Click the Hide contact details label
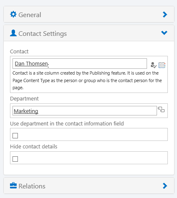Viewport: 177px width, 198px height. [x=34, y=146]
